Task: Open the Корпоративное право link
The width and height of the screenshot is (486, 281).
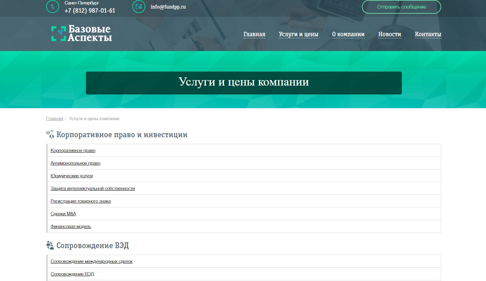Action: [73, 151]
